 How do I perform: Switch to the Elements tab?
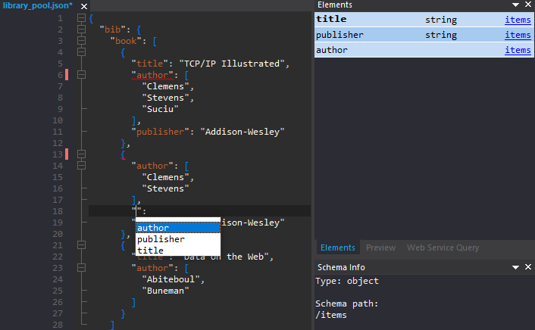(338, 247)
